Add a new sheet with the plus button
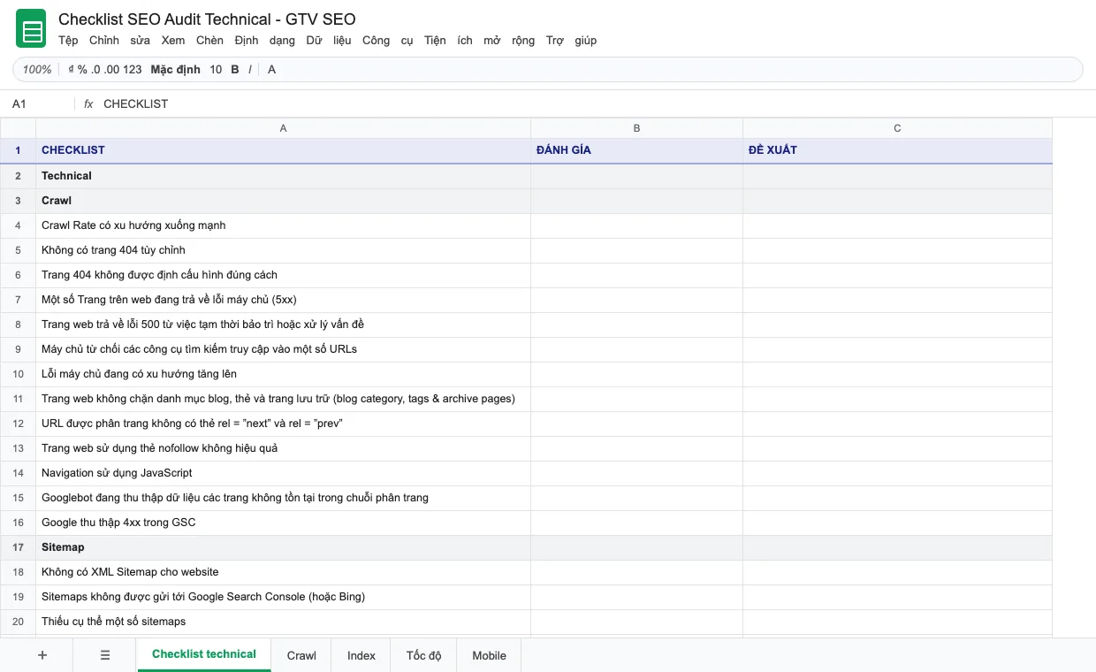 (42, 655)
